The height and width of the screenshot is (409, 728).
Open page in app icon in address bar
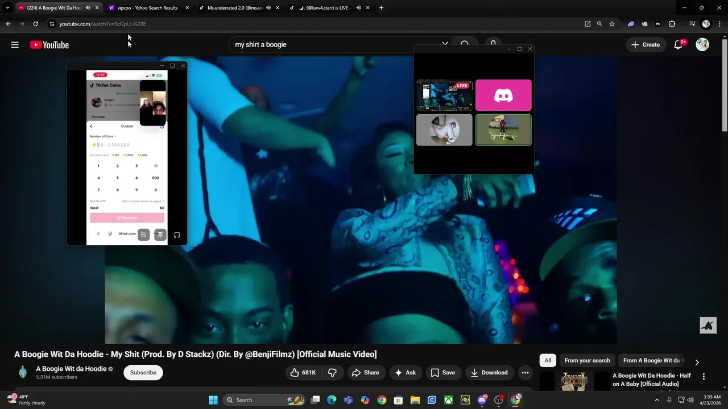[588, 24]
